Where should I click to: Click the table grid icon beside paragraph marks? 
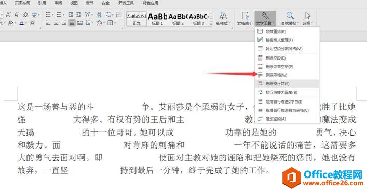click(x=119, y=15)
